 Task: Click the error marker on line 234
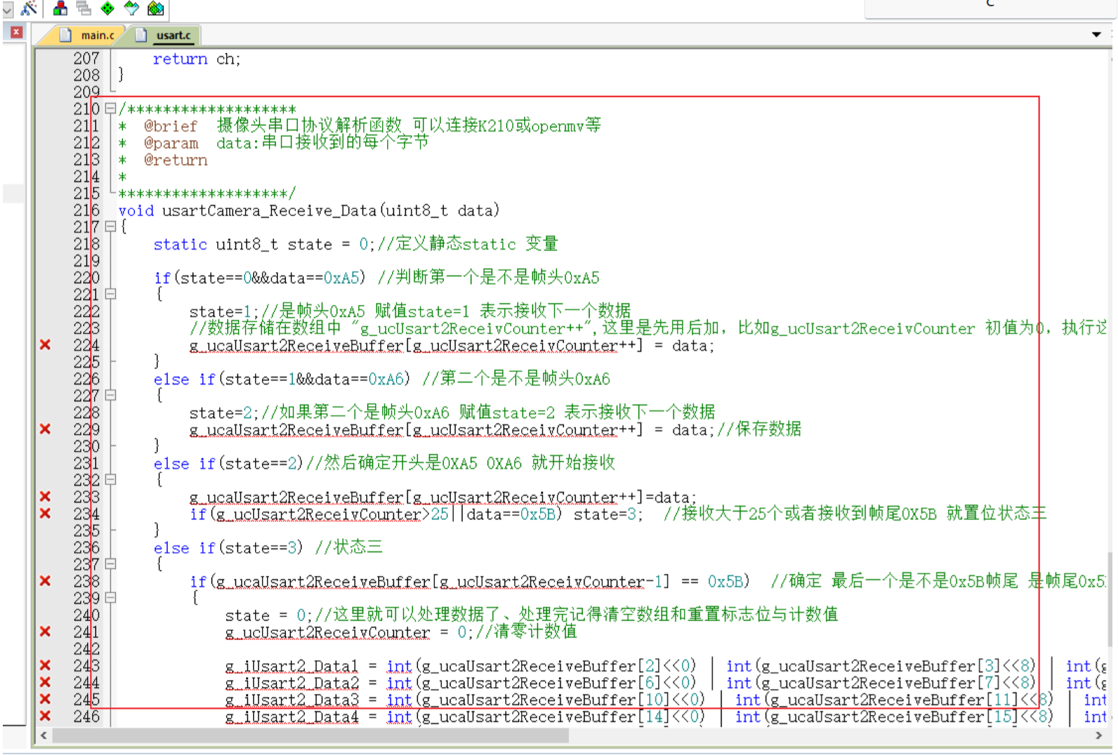[45, 513]
